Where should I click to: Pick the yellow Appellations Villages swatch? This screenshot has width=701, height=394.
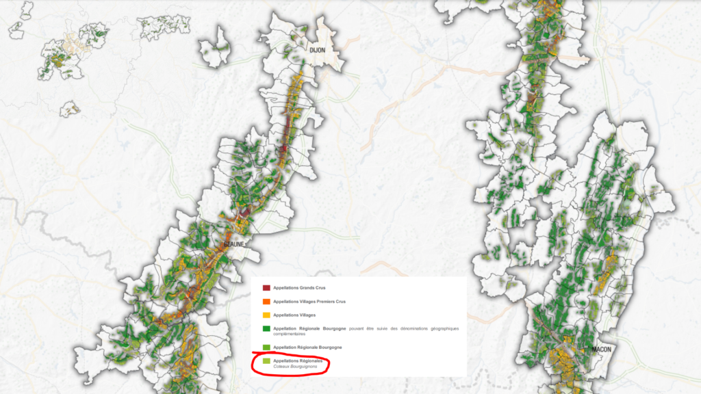click(267, 315)
